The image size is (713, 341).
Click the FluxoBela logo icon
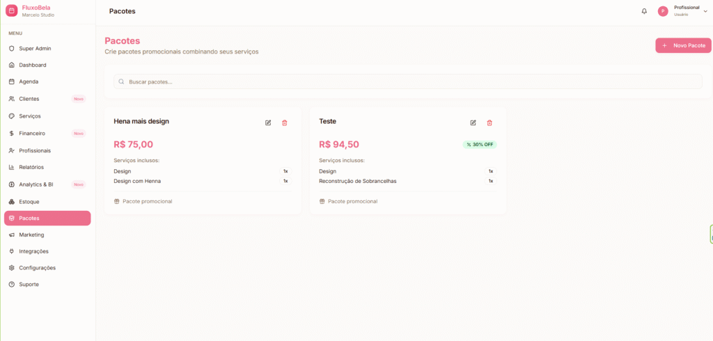click(x=11, y=11)
